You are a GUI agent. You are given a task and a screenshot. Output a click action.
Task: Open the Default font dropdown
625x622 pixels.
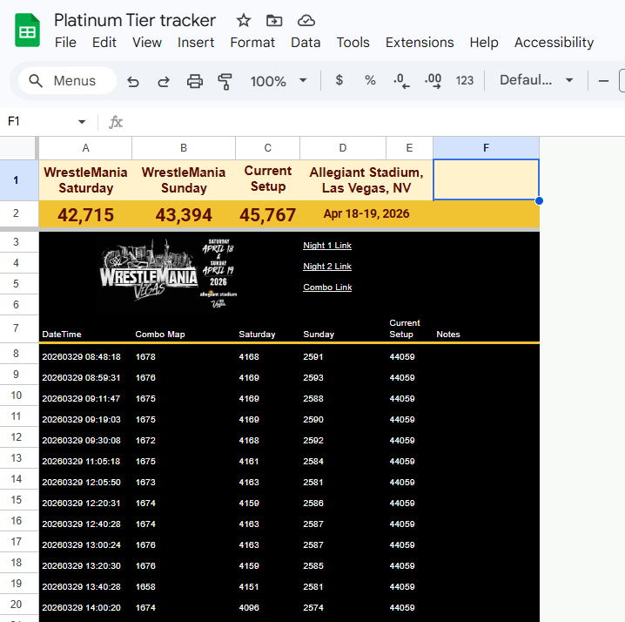tap(536, 80)
